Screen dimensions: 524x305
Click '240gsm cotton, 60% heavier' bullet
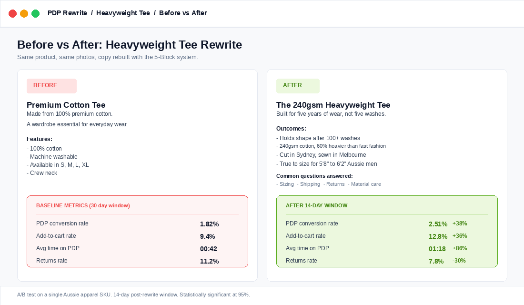pos(331,146)
